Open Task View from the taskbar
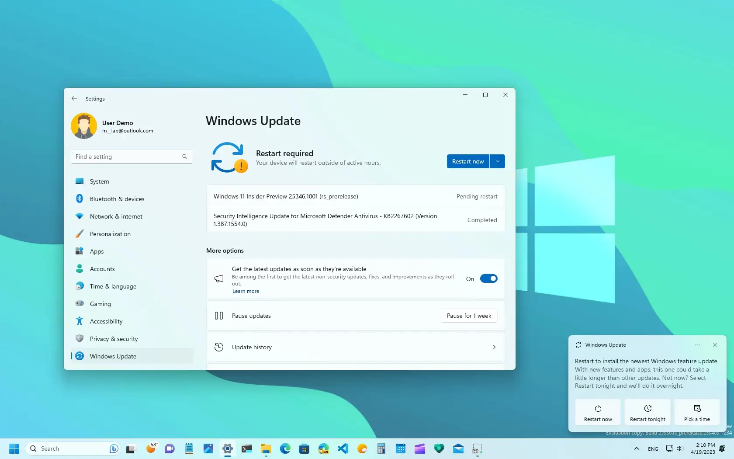734x459 pixels. (x=131, y=449)
